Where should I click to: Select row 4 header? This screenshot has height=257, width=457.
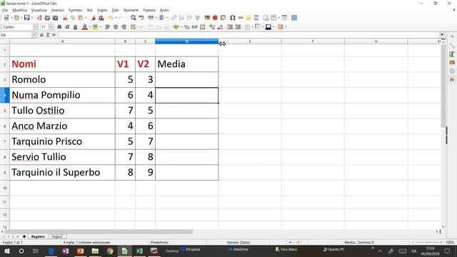[x=5, y=95]
